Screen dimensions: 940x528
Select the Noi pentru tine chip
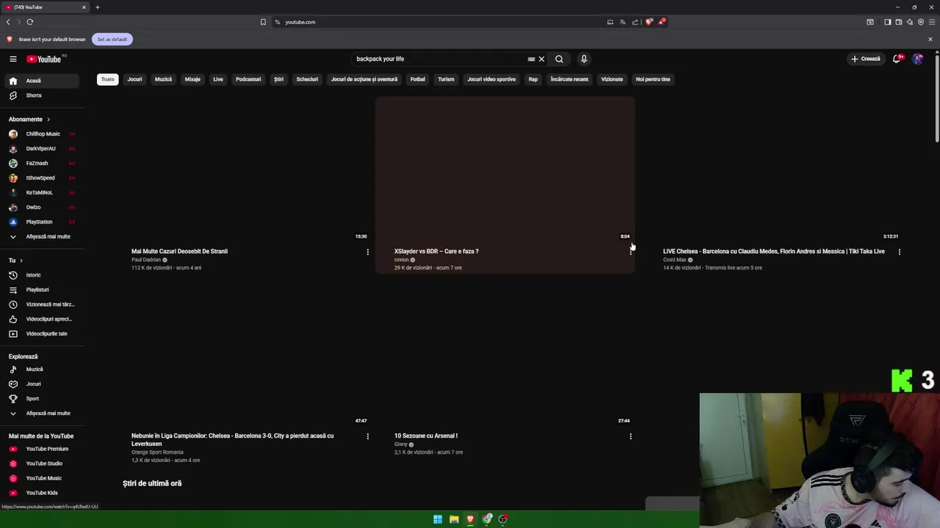pos(653,79)
